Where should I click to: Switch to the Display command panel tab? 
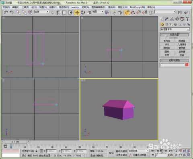182,19
